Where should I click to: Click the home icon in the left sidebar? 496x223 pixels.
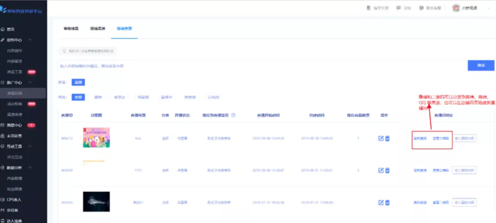3,29
